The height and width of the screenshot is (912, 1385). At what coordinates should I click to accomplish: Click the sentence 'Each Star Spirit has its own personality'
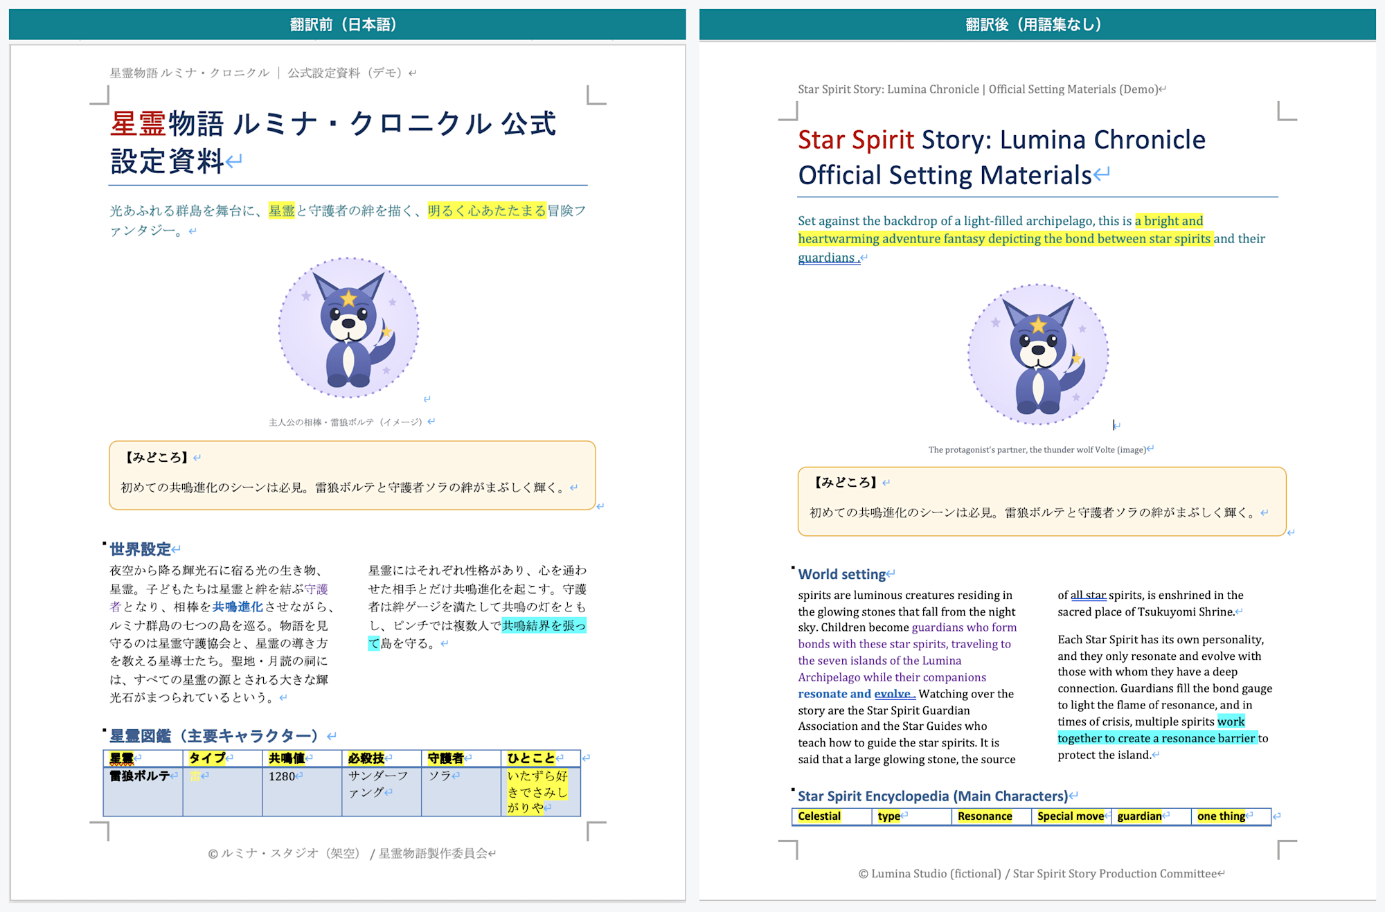coord(1161,640)
